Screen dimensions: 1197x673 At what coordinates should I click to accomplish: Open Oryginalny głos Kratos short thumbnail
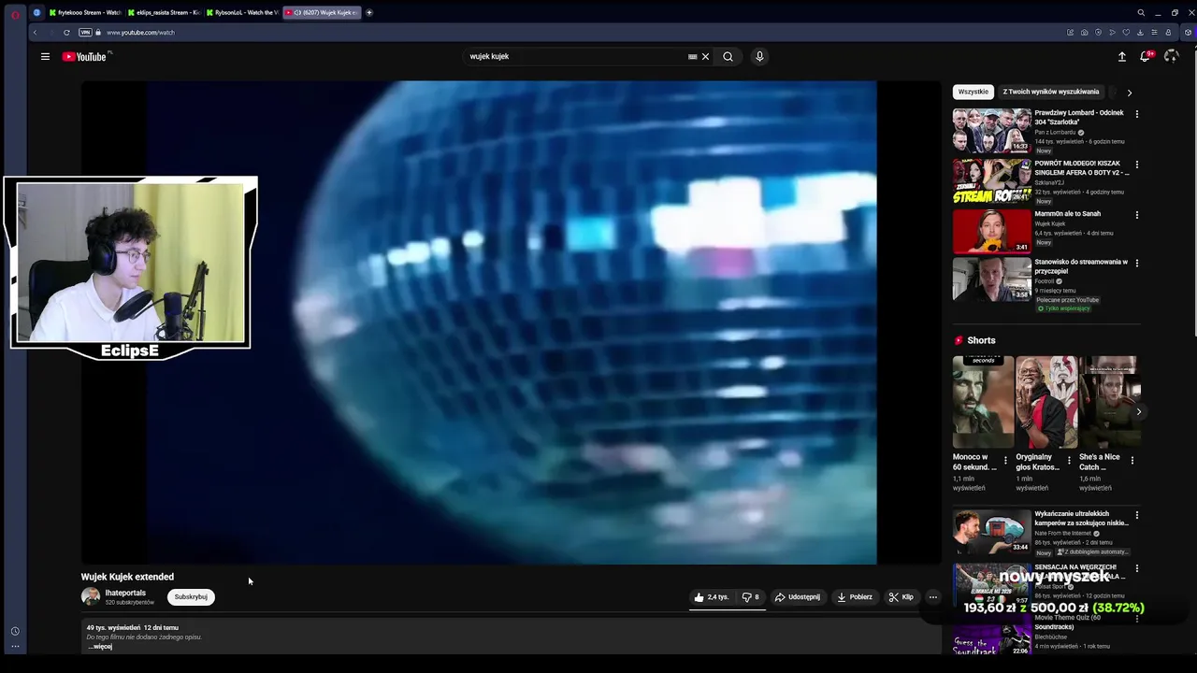coord(1046,402)
